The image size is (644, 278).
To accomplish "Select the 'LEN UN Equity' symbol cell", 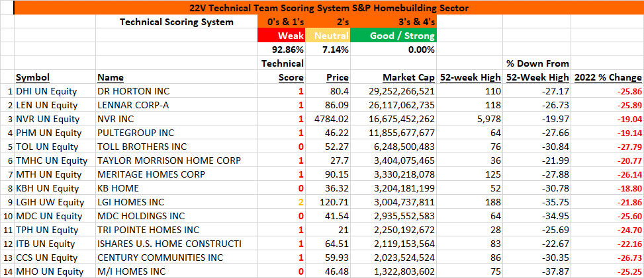I will point(55,106).
